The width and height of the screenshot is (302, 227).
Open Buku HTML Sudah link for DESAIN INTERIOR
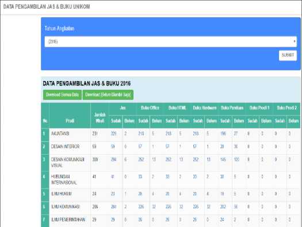pyautogui.click(x=167, y=147)
